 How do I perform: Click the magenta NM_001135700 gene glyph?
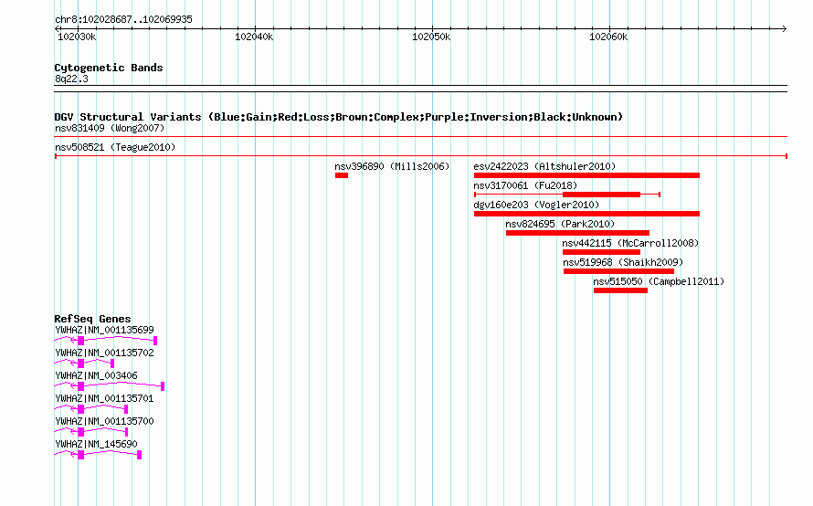tap(90, 432)
